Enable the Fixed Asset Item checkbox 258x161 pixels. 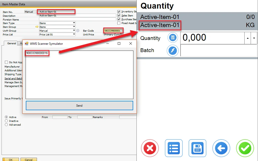point(119,23)
